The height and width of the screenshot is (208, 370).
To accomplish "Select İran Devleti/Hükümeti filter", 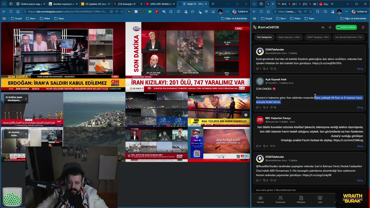I will click(x=349, y=37).
